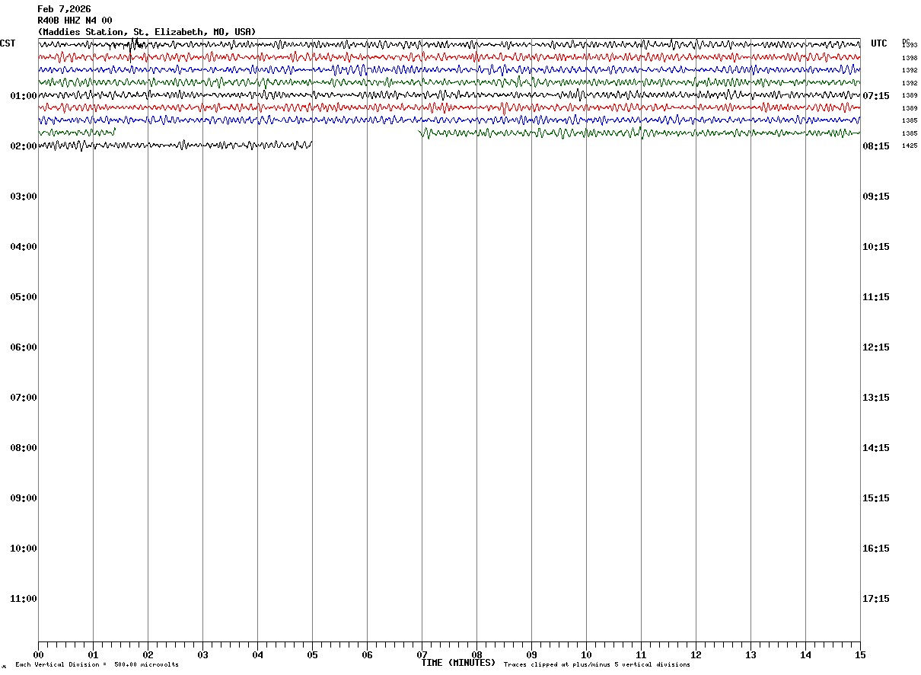Click the CST hour label '01:00'
This screenshot has width=921, height=675.
click(x=24, y=96)
